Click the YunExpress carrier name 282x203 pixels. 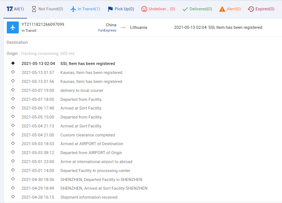(107, 30)
